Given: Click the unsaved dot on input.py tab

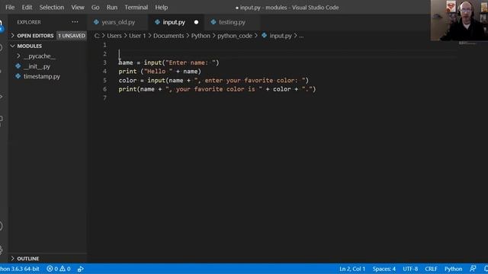Looking at the screenshot, I should [x=196, y=22].
